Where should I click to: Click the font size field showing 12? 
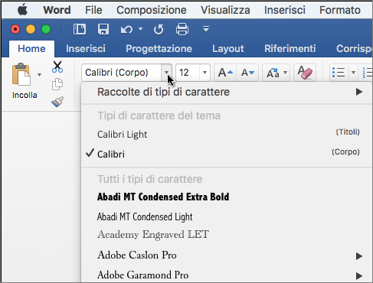pos(188,73)
